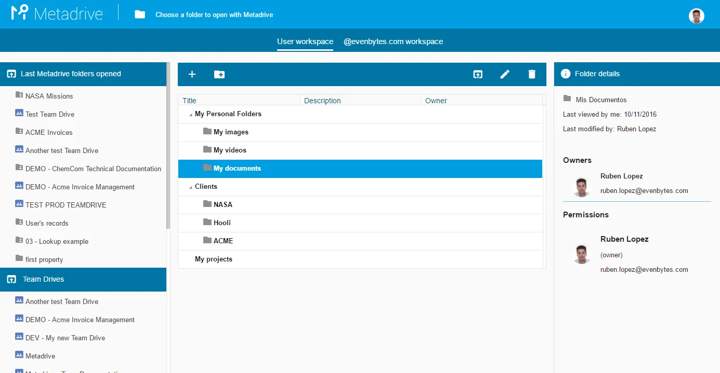This screenshot has height=373, width=720.
Task: Click Last modified by: Ruben Lopez text
Action: [610, 129]
